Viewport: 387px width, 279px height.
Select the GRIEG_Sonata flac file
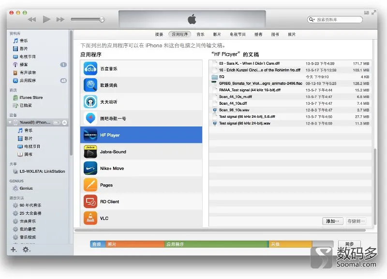(290, 84)
